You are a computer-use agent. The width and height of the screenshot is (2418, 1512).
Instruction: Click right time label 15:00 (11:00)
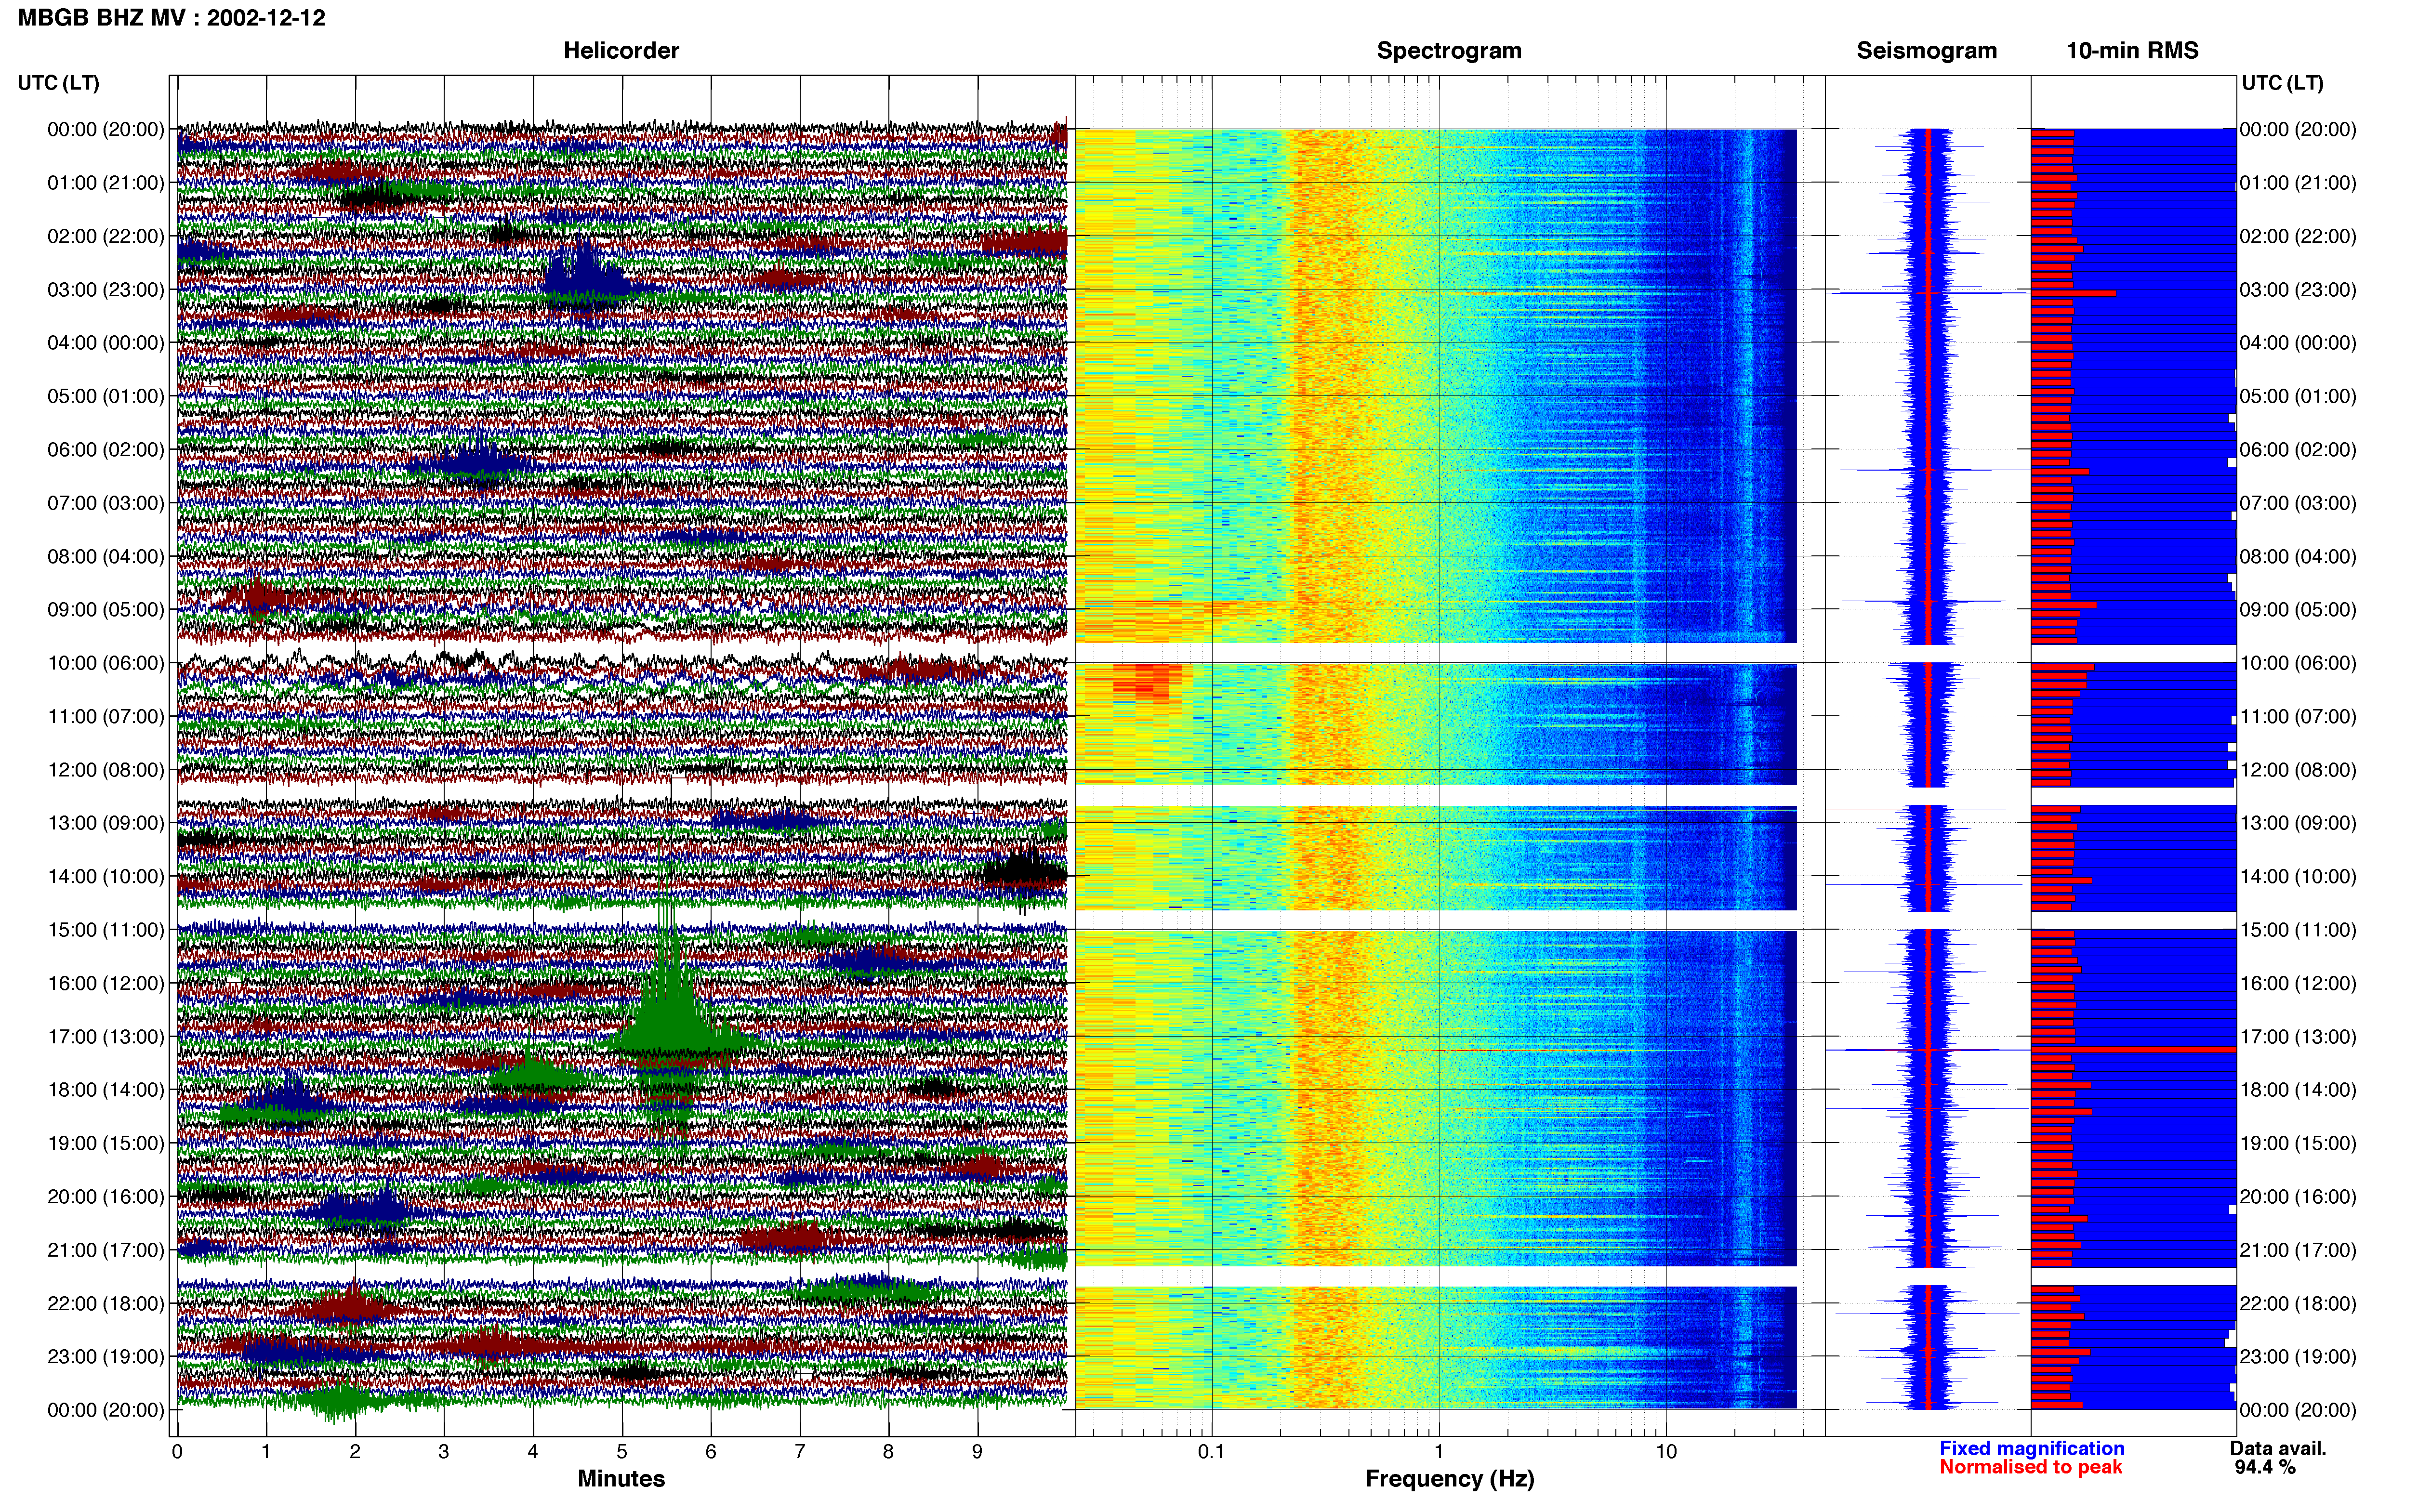2298,930
